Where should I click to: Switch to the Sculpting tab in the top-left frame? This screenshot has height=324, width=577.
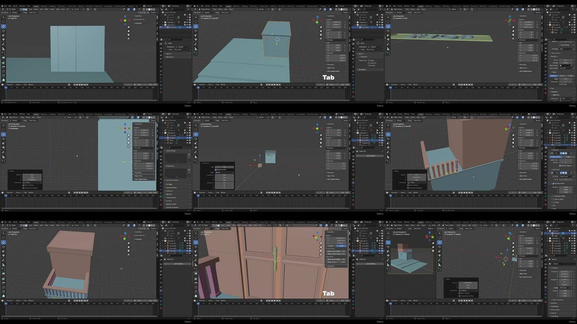pyautogui.click(x=53, y=6)
